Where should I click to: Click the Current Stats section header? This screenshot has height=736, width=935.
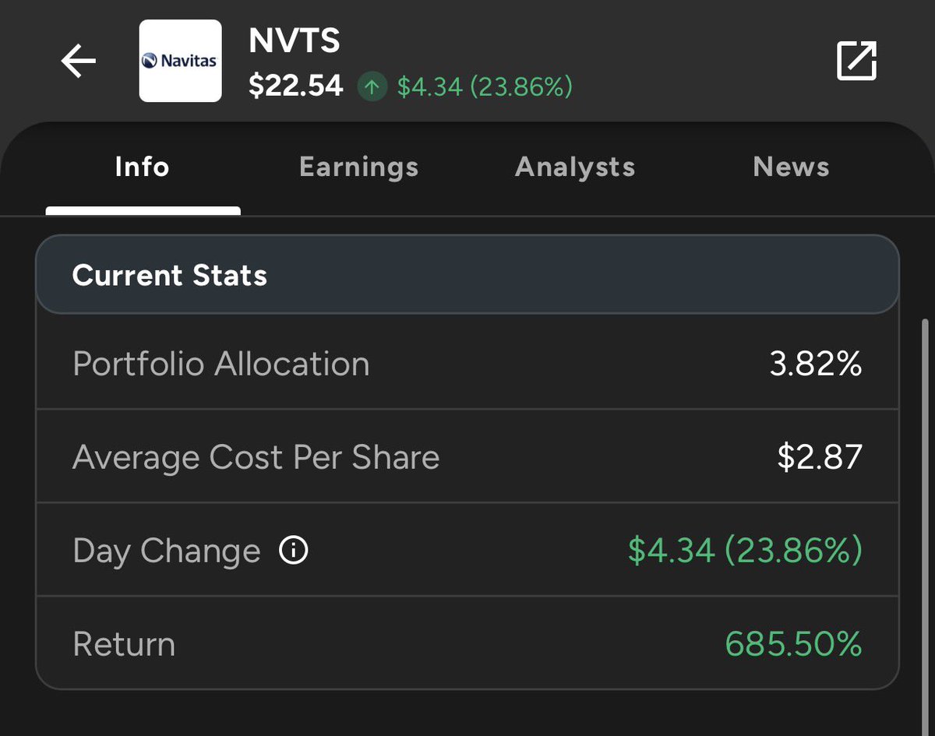(467, 275)
